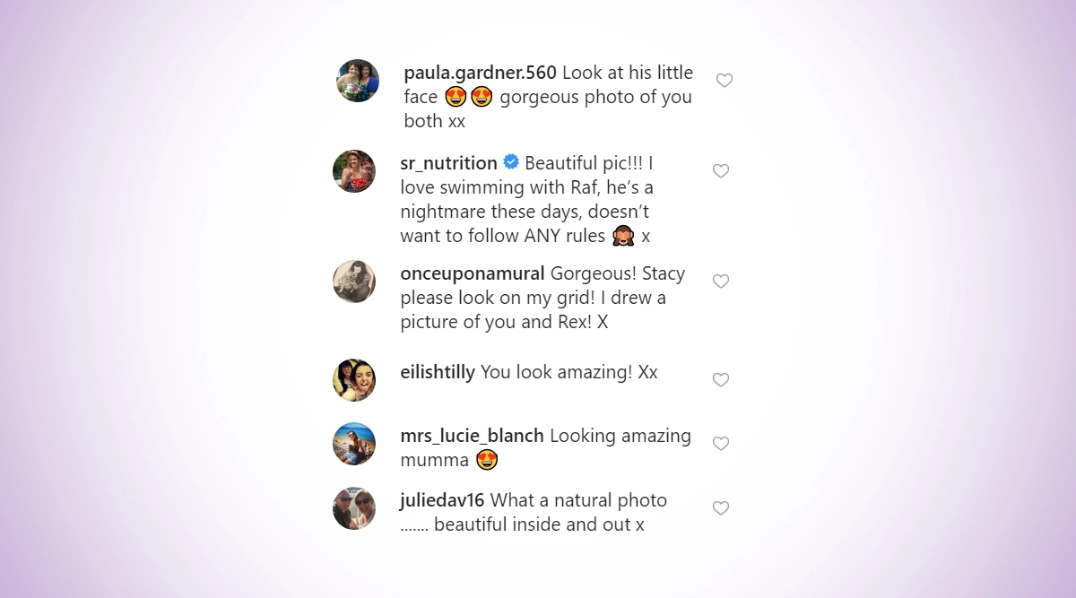The width and height of the screenshot is (1076, 598).
Task: Click the comment text 'You look amazing! Xx'
Action: 569,372
